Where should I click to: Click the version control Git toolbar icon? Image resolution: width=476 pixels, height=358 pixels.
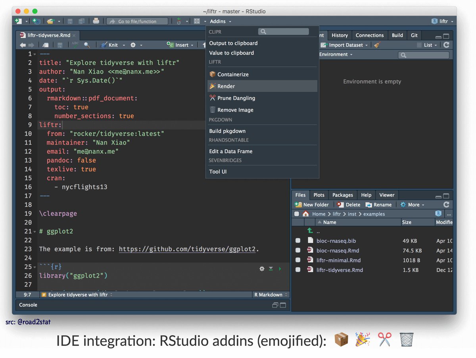179,21
